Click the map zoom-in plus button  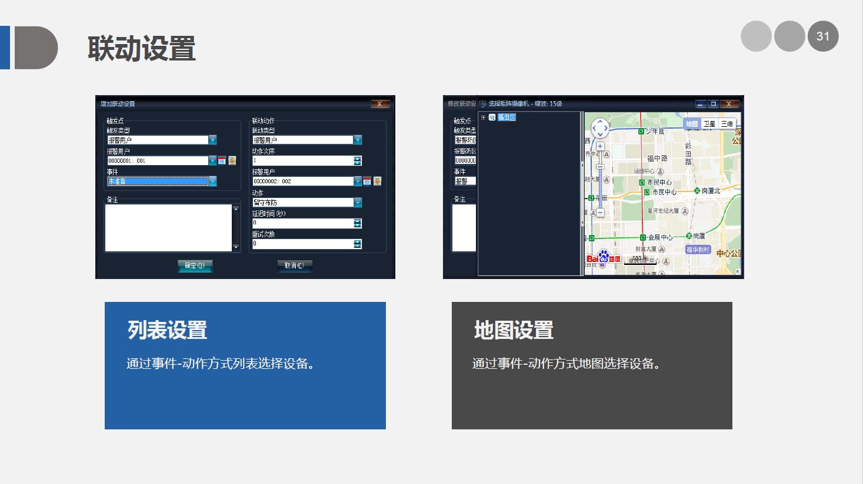coord(600,146)
